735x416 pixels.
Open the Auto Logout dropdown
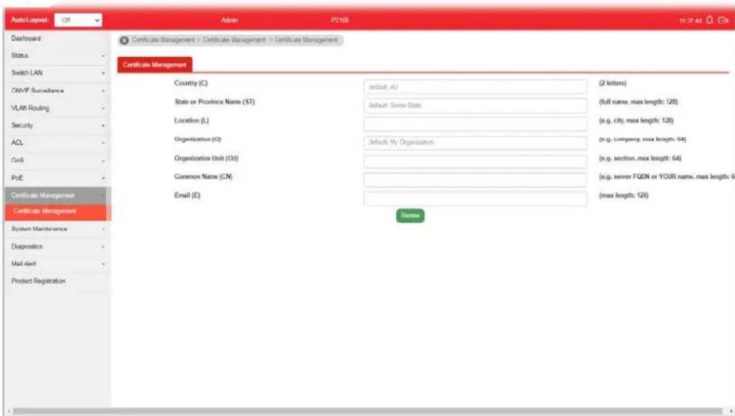point(78,20)
